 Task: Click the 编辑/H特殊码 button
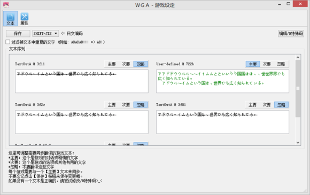point(291,33)
